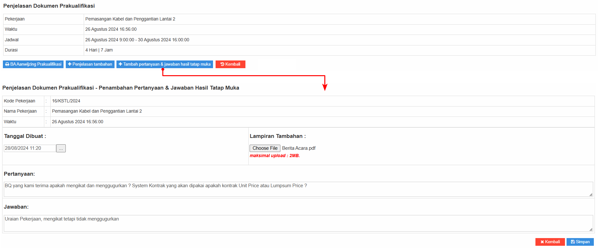598x248 pixels.
Task: Focus the Jawaban text area
Action: coord(298,223)
